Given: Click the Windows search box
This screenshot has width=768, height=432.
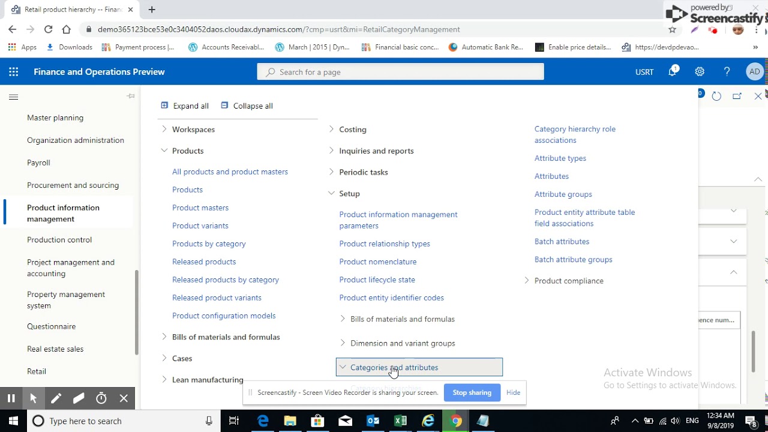Looking at the screenshot, I should [122, 421].
